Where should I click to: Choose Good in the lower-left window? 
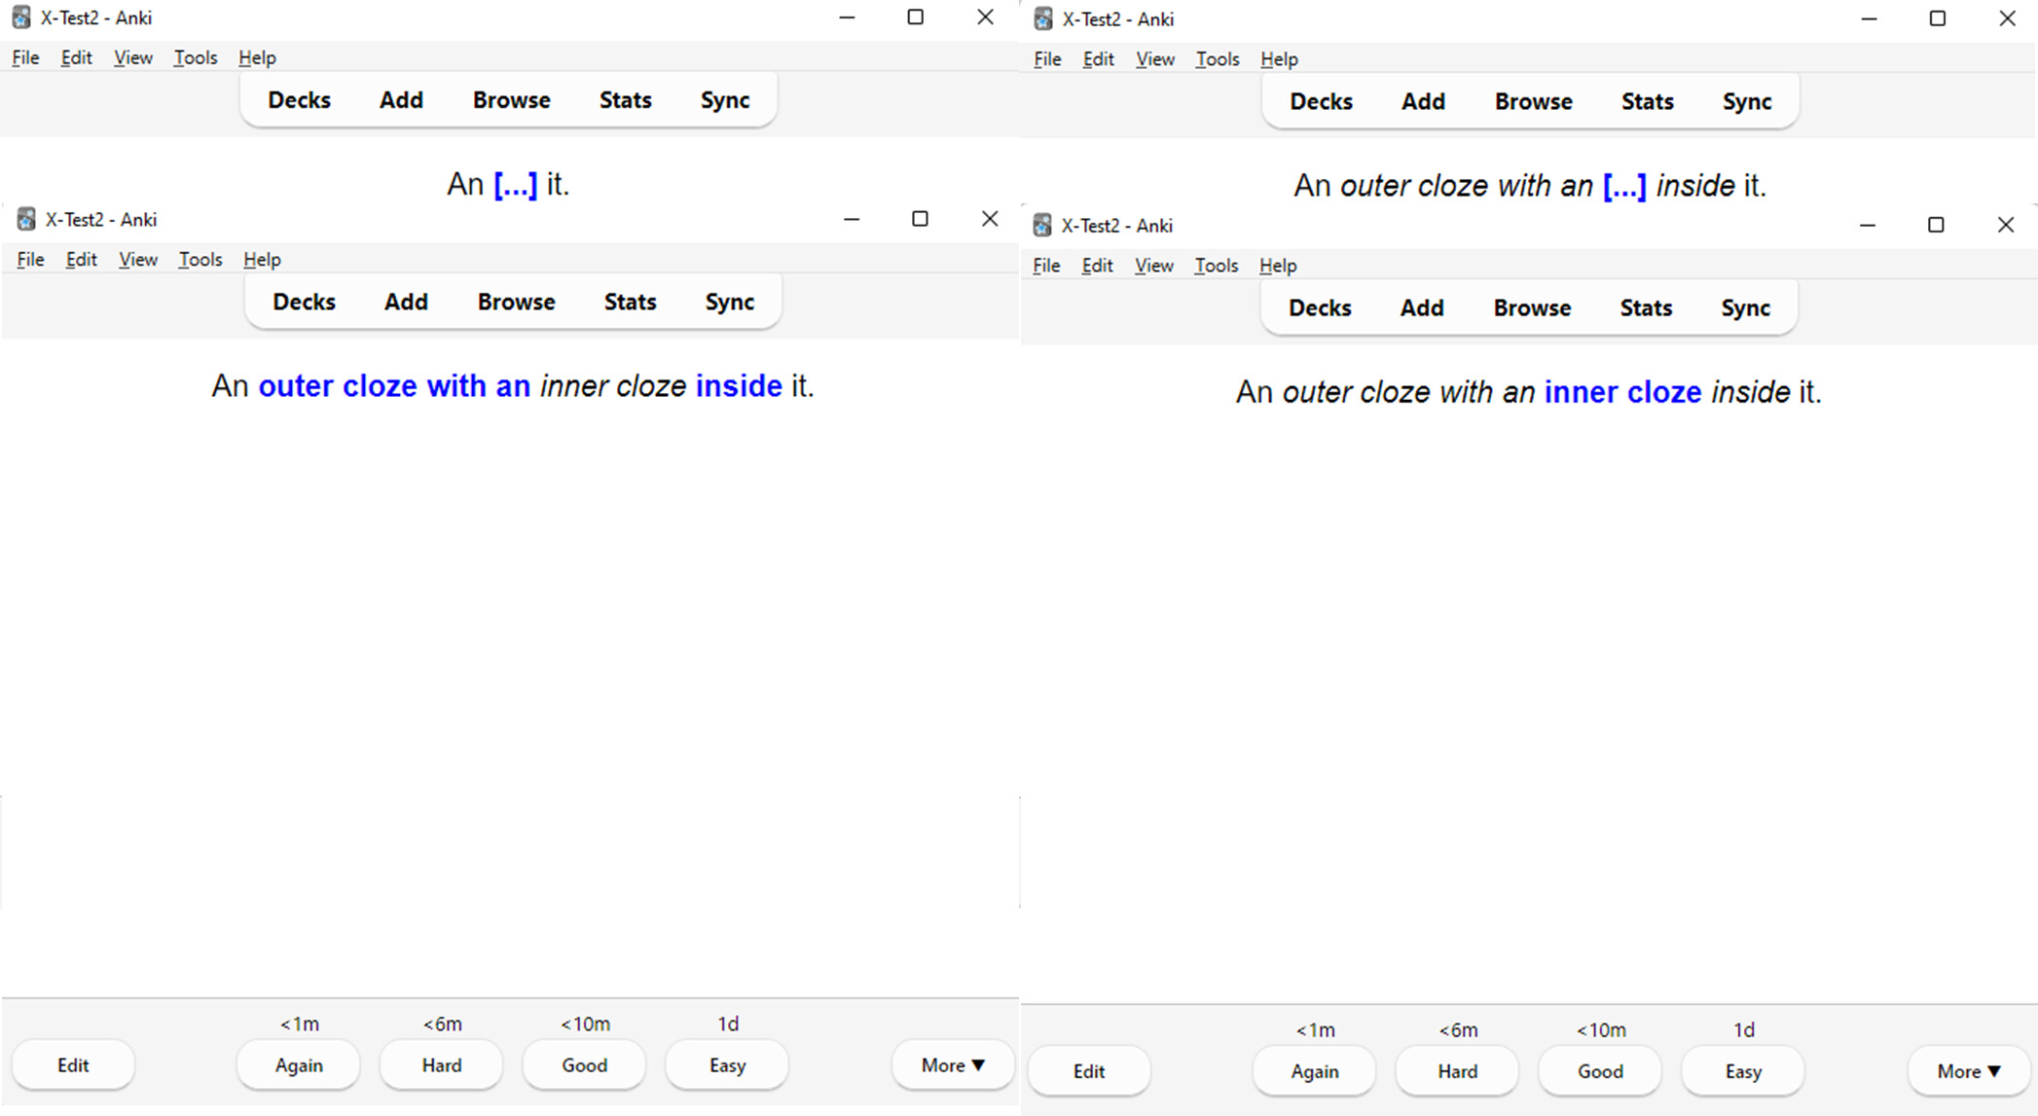[584, 1065]
